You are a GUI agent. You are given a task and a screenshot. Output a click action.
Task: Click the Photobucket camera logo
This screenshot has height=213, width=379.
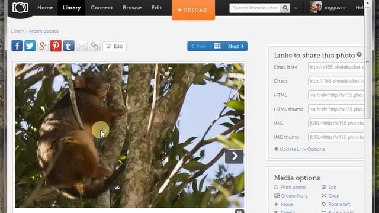pos(20,8)
